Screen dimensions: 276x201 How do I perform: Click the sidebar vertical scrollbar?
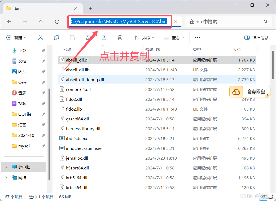tap(49, 134)
